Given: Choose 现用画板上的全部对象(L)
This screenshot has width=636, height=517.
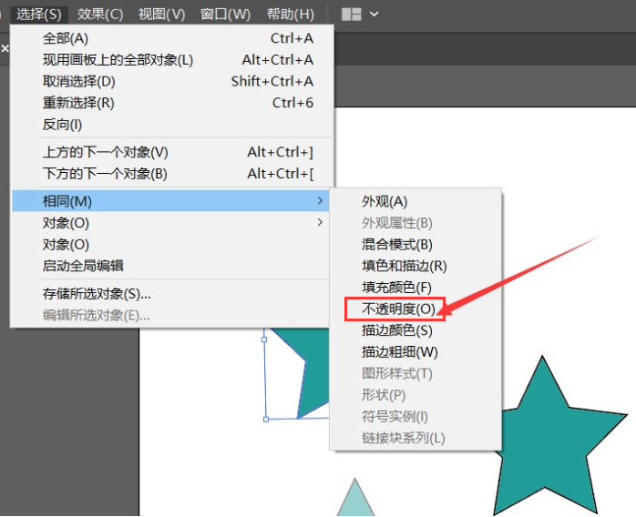Looking at the screenshot, I should [x=173, y=60].
